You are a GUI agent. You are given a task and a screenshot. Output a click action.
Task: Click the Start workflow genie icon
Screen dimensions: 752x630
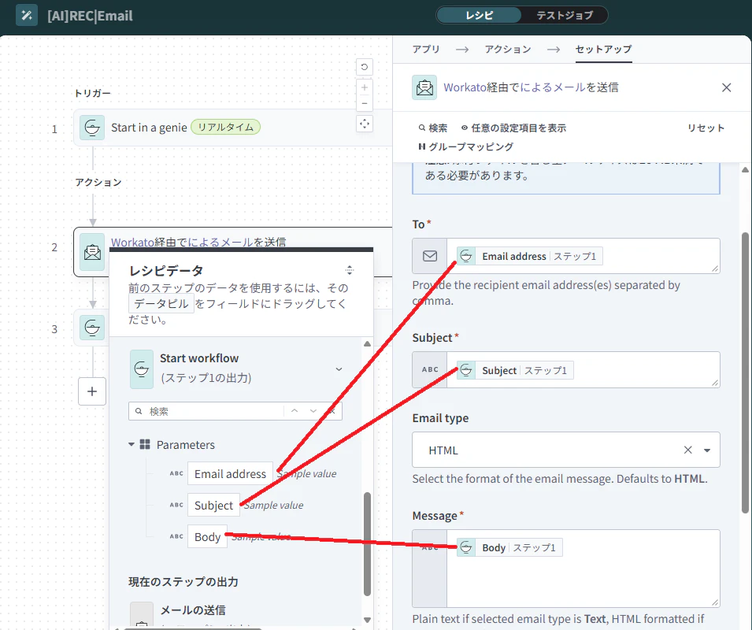tap(142, 369)
